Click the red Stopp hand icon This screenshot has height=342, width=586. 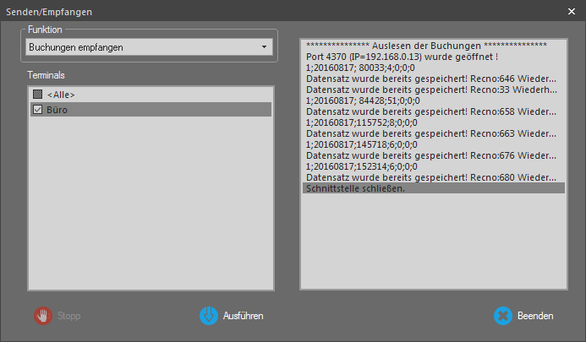click(x=42, y=316)
